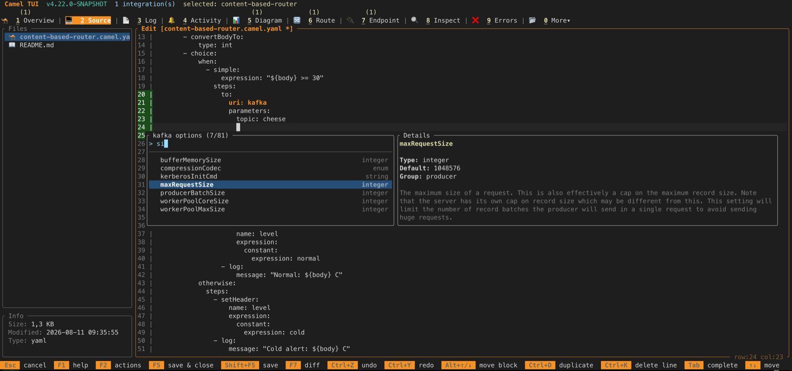Choose workerPoolCoreSize option

pyautogui.click(x=270, y=201)
